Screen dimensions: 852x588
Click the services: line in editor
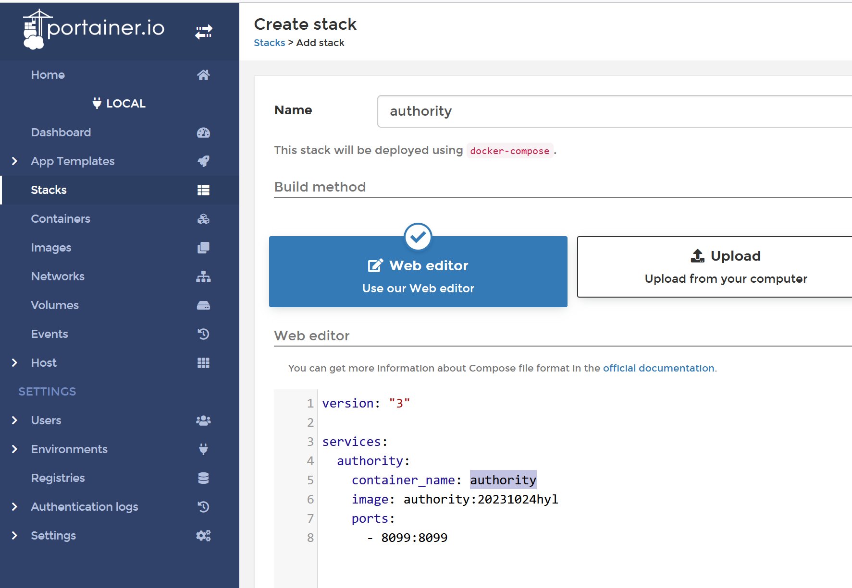click(355, 442)
